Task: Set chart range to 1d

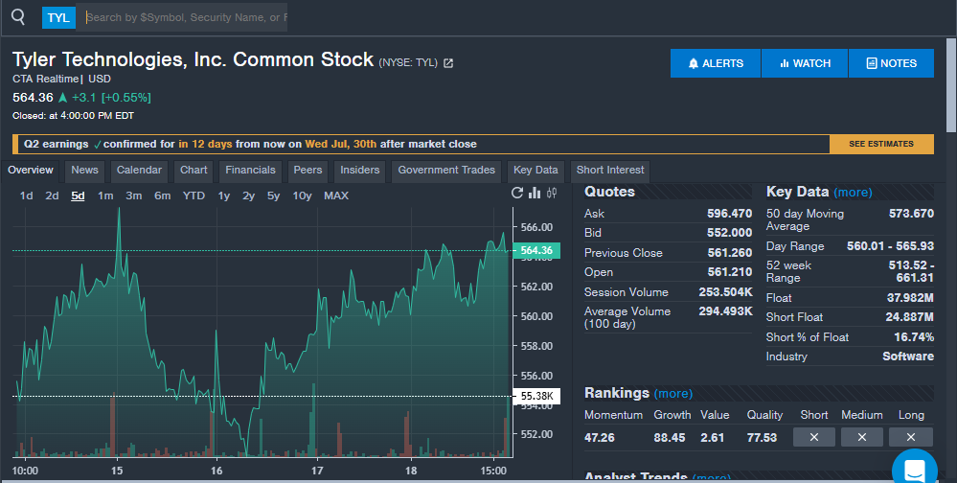Action: [26, 196]
